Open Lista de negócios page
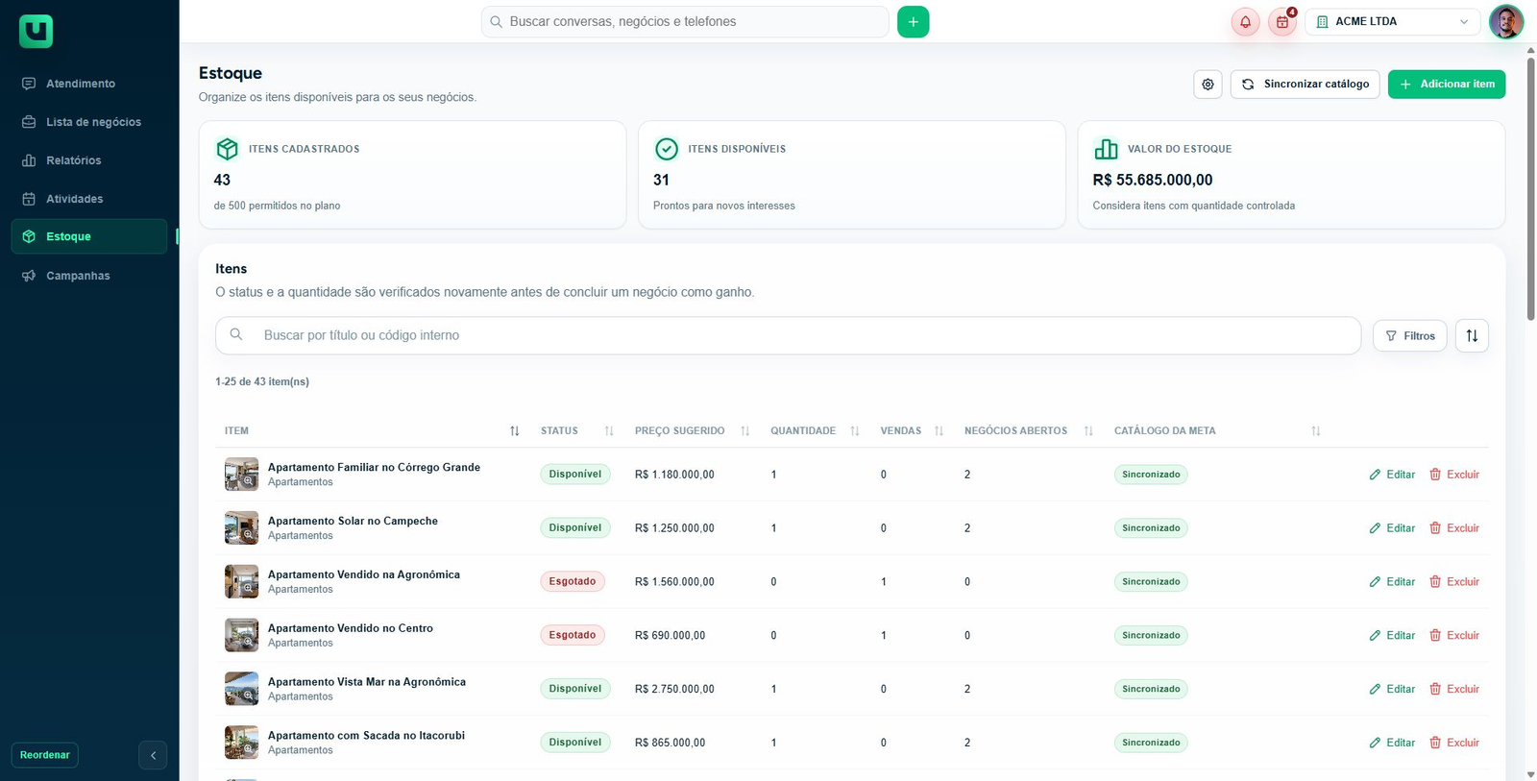The width and height of the screenshot is (1537, 781). 89,122
